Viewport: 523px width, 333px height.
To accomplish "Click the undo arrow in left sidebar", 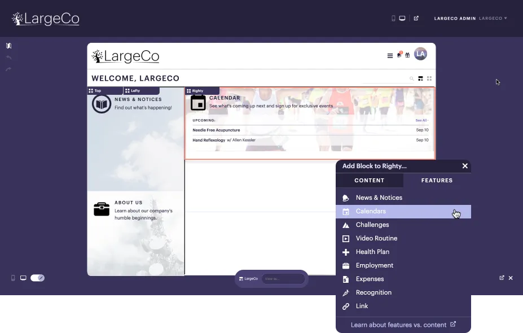I will tap(9, 58).
